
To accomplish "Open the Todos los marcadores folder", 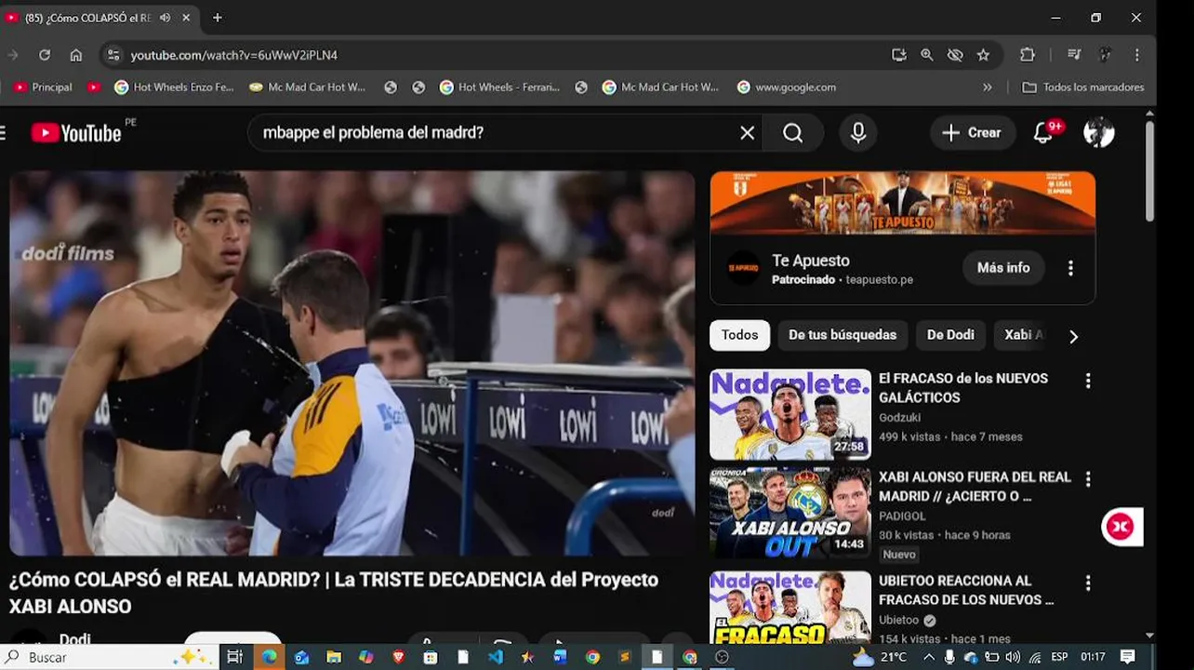I will [1083, 87].
